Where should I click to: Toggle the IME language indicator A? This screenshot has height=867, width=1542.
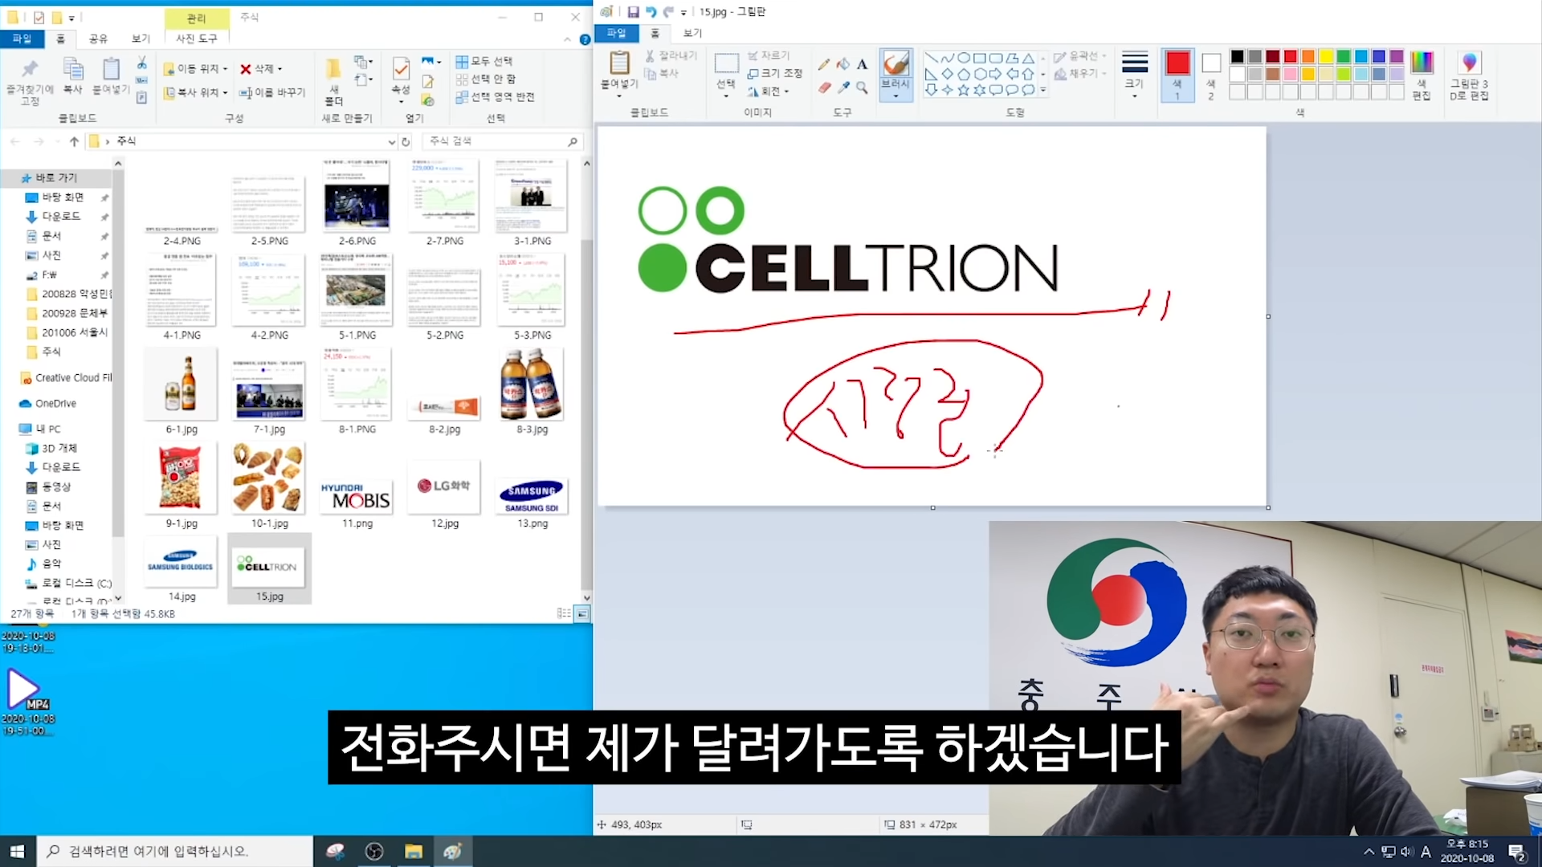click(x=1426, y=852)
